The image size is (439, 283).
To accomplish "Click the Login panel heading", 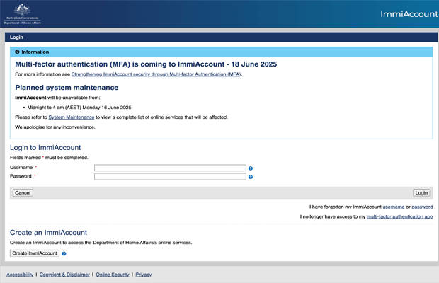I will [16, 37].
